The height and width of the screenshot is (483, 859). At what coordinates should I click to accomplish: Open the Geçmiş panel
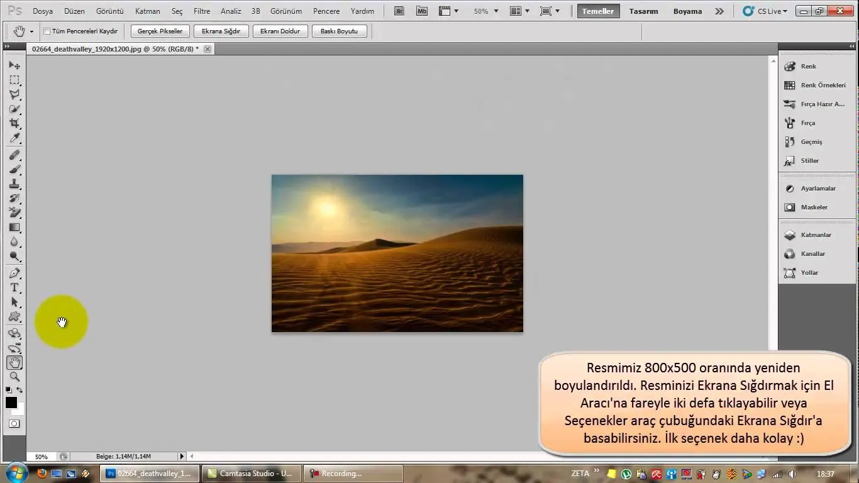tap(811, 142)
